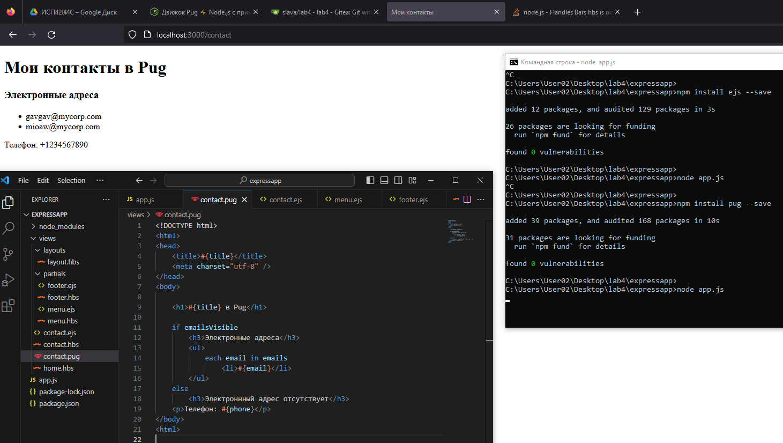Image resolution: width=783 pixels, height=443 pixels.
Task: Collapse the partials folder
Action: pyautogui.click(x=54, y=274)
